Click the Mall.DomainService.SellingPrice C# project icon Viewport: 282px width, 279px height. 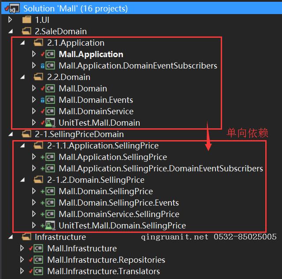pyautogui.click(x=50, y=214)
